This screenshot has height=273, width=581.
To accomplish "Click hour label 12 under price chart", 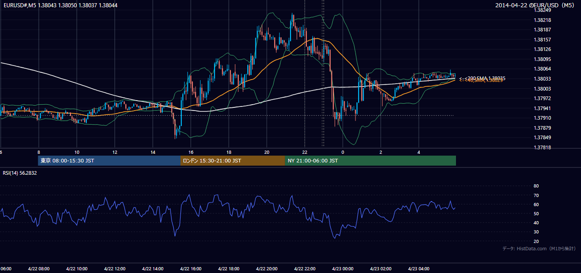I will click(x=115, y=152).
